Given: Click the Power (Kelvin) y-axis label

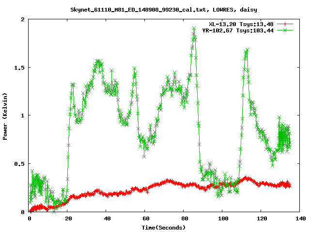Looking at the screenshot, I should 5,116.
